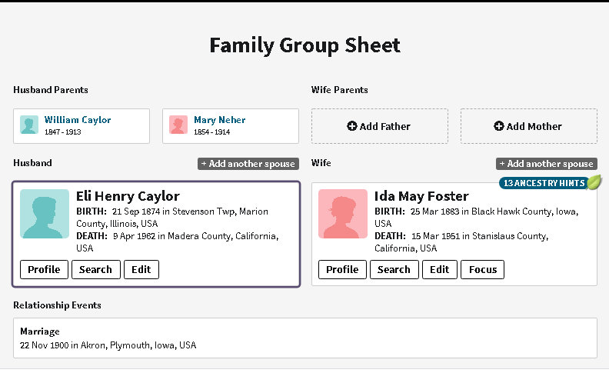Open the 13 Ancestry Hints badge

(543, 183)
